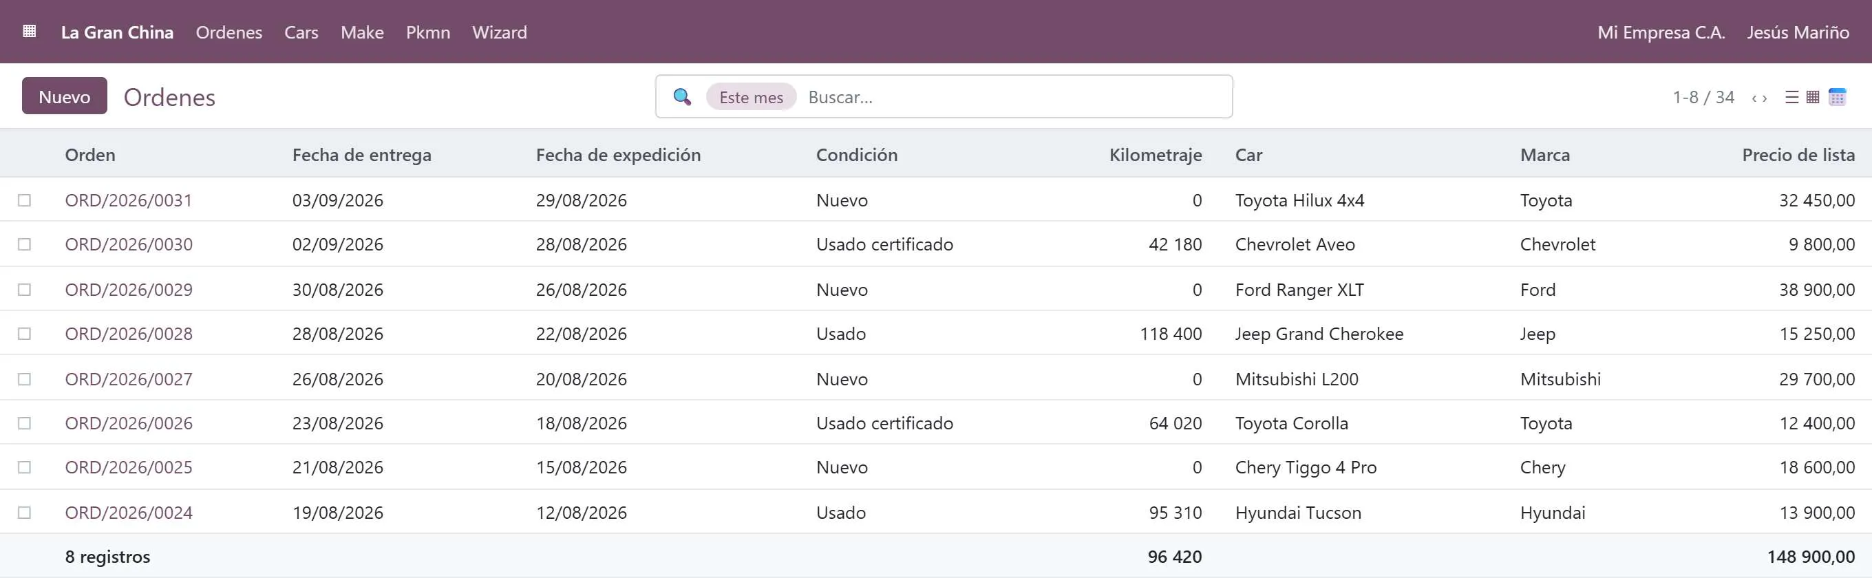
Task: Click the Jeep Grand Cherokee cell
Action: click(x=1319, y=333)
